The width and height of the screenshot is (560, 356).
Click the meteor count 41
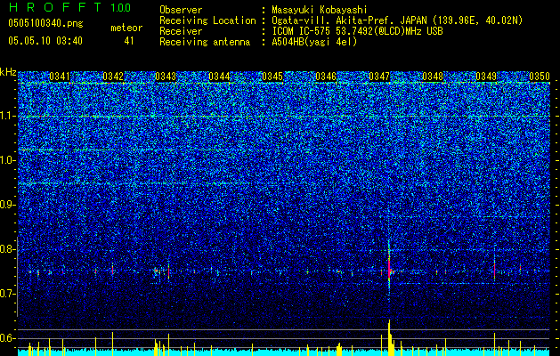click(x=129, y=41)
